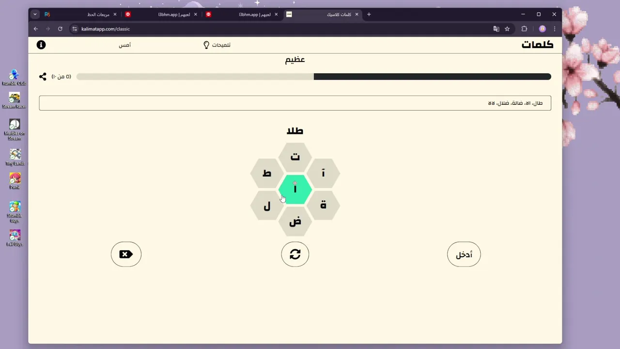
Task: Open the tab search dropdown
Action: click(x=35, y=15)
